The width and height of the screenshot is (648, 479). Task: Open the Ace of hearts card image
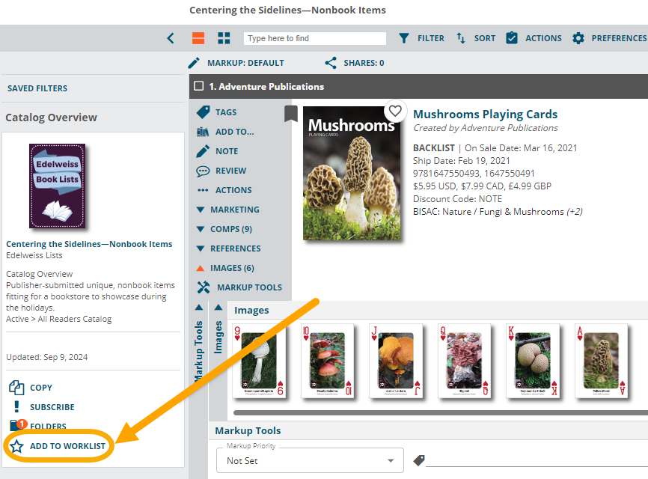[602, 361]
